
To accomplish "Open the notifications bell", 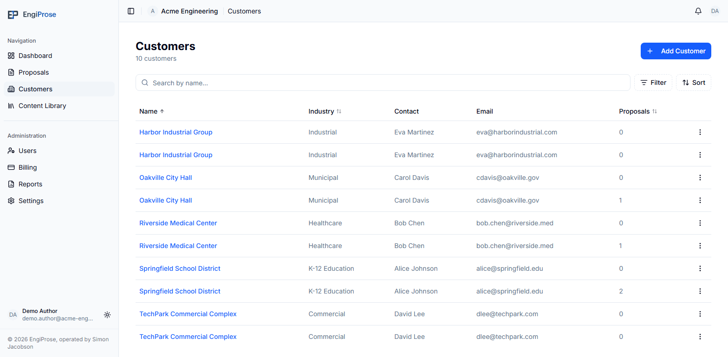I will tap(698, 11).
